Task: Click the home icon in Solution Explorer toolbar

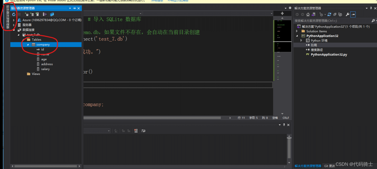Action: [308, 14]
